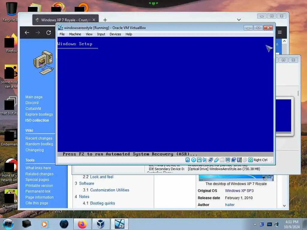Click the USB devices indicator in VirtualBox status bar
Screen dimensions: 307x230
click(x=216, y=160)
